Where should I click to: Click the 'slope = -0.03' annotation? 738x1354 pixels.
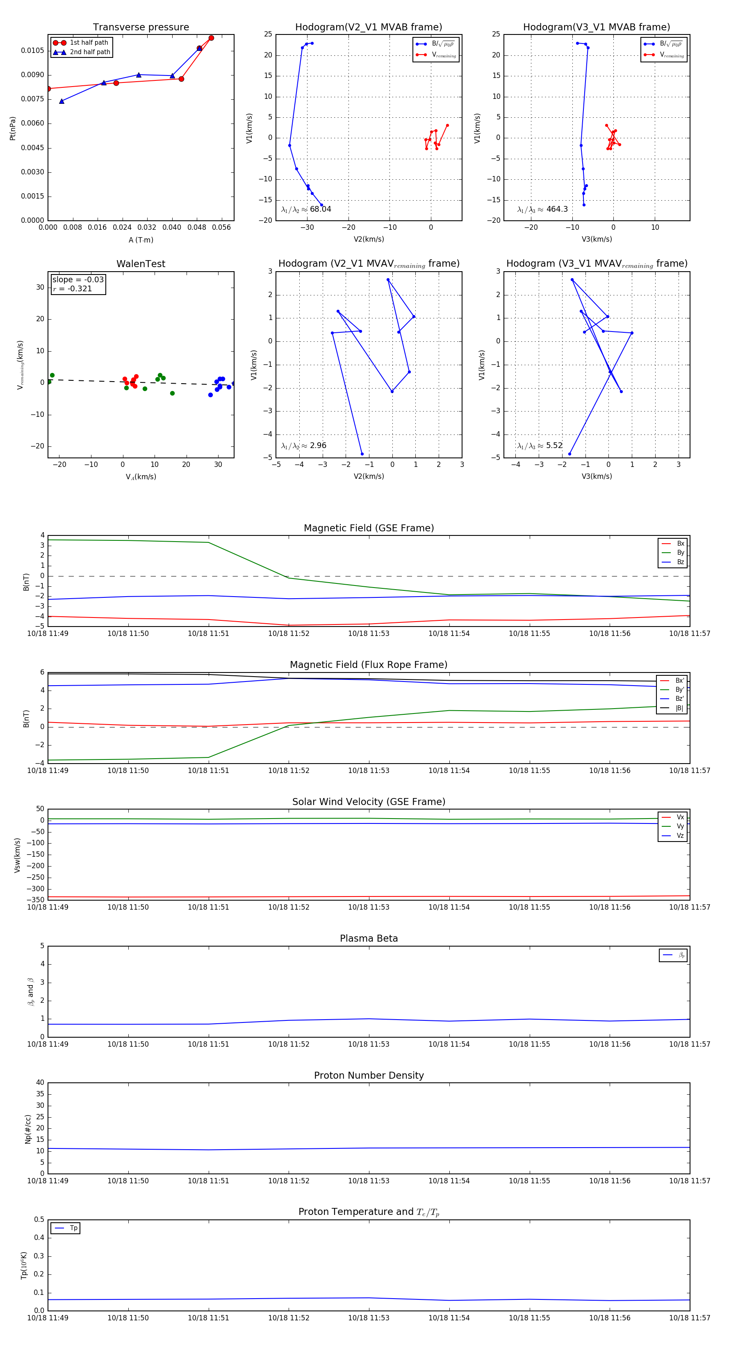coord(78,280)
